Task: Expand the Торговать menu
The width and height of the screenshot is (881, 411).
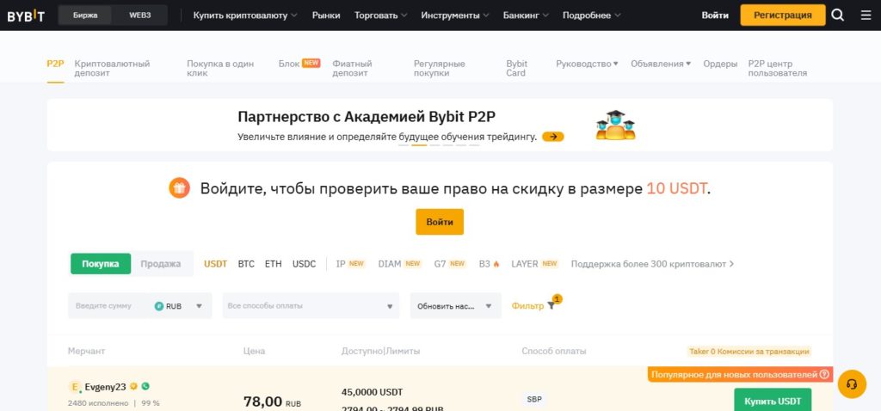Action: pos(381,15)
